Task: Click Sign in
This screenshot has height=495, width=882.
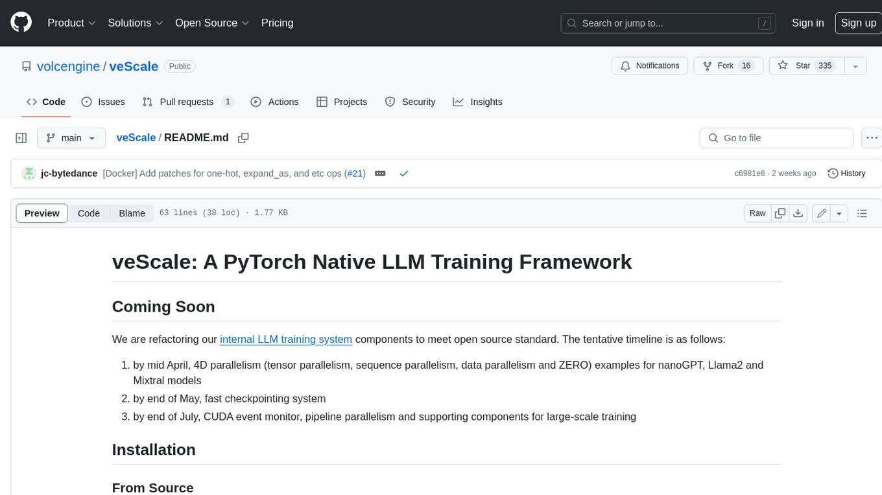Action: pos(807,23)
